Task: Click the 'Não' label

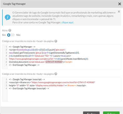Action: 18,35
